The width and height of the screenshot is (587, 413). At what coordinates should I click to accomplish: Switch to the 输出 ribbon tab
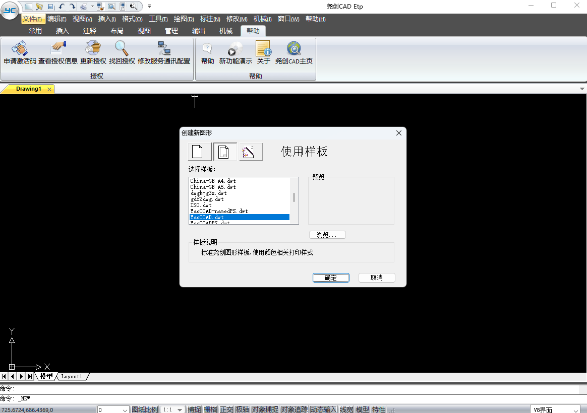(x=198, y=31)
